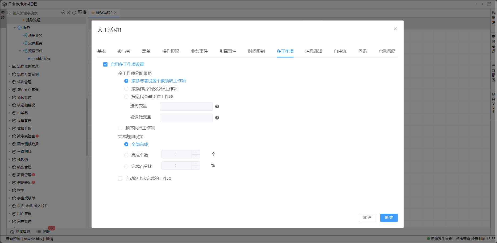Switch to the 参与者 tab

(124, 51)
